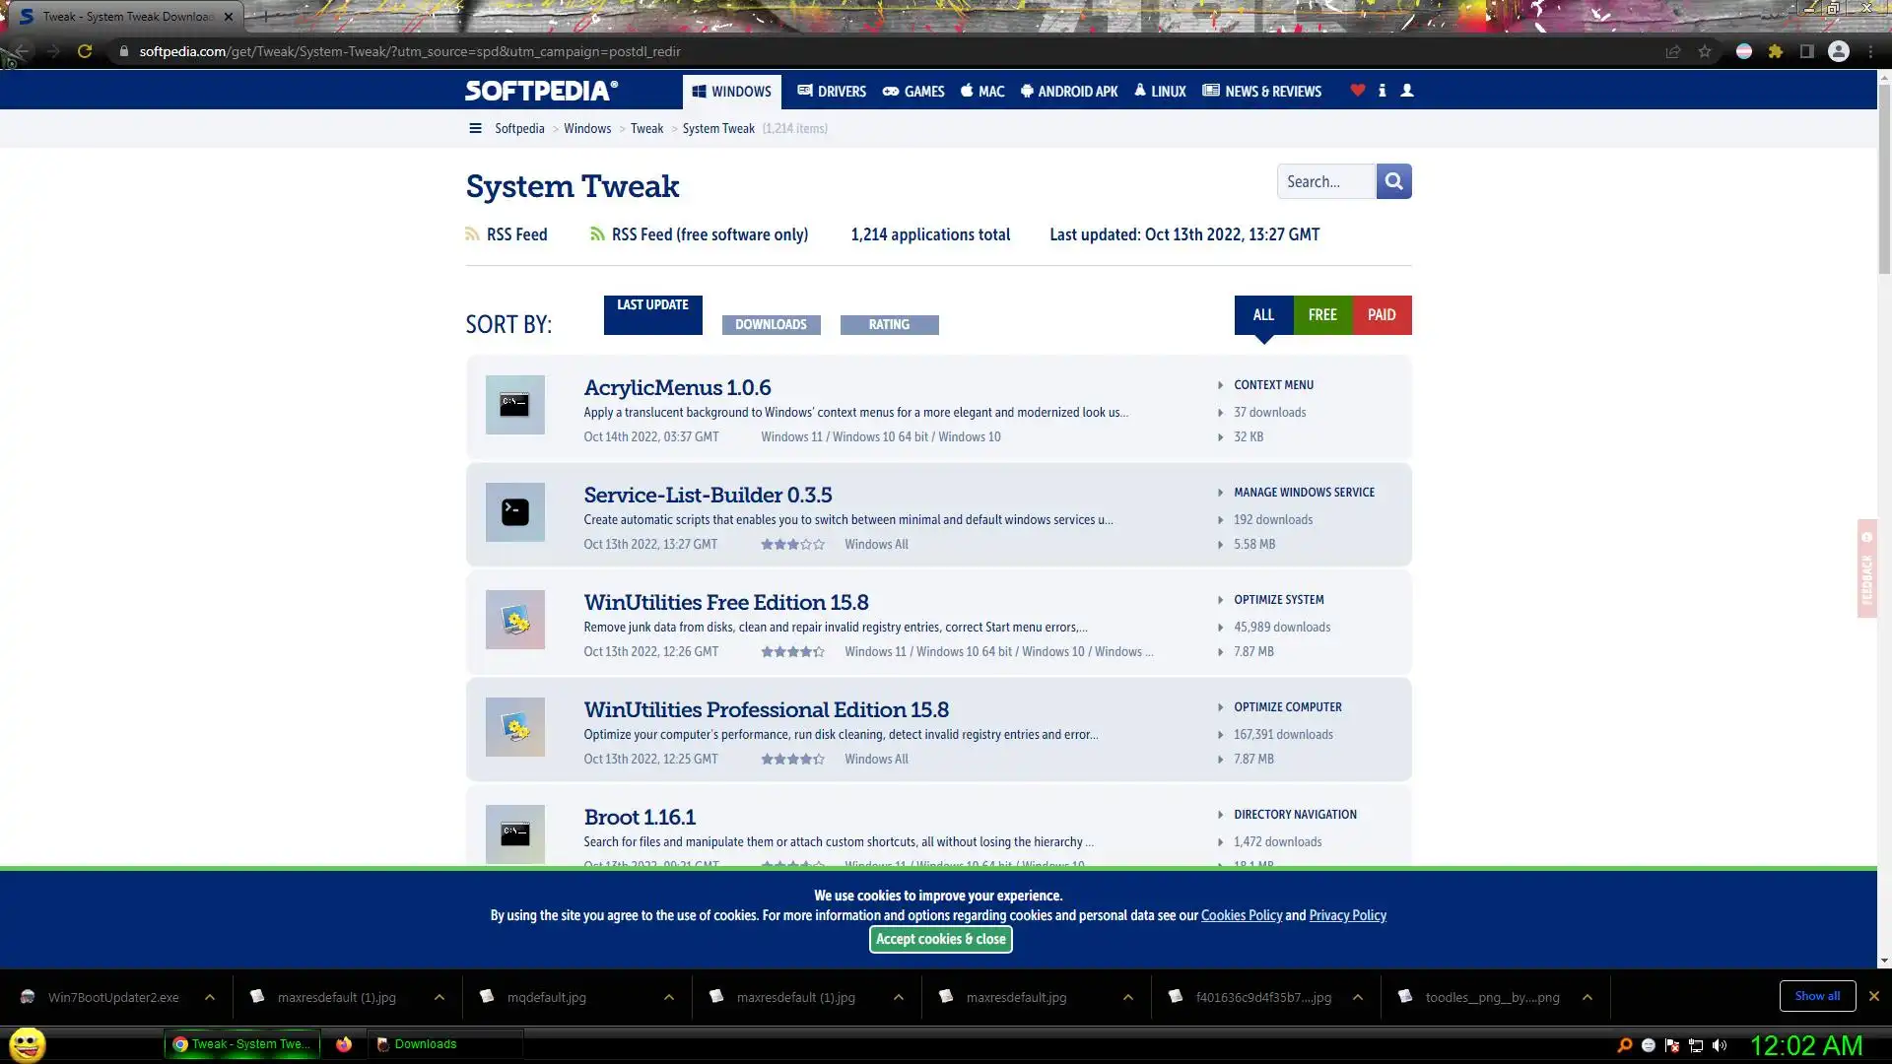Open chevron menu for mqdefault.jpg download
Viewport: 1892px width, 1064px height.
(x=669, y=997)
